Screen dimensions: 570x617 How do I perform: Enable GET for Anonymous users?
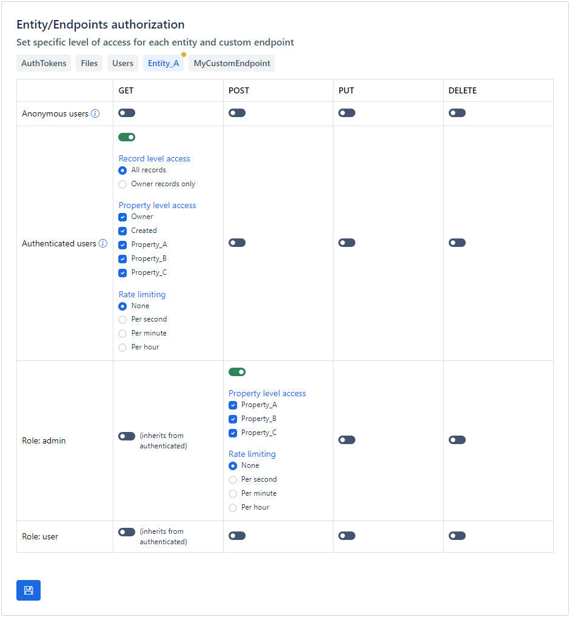coord(127,113)
